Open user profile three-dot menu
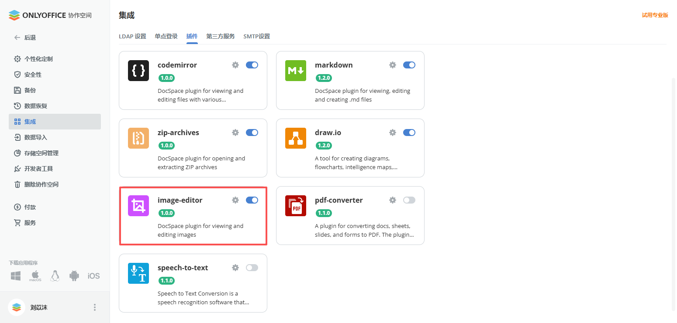This screenshot has height=323, width=677. click(x=95, y=307)
